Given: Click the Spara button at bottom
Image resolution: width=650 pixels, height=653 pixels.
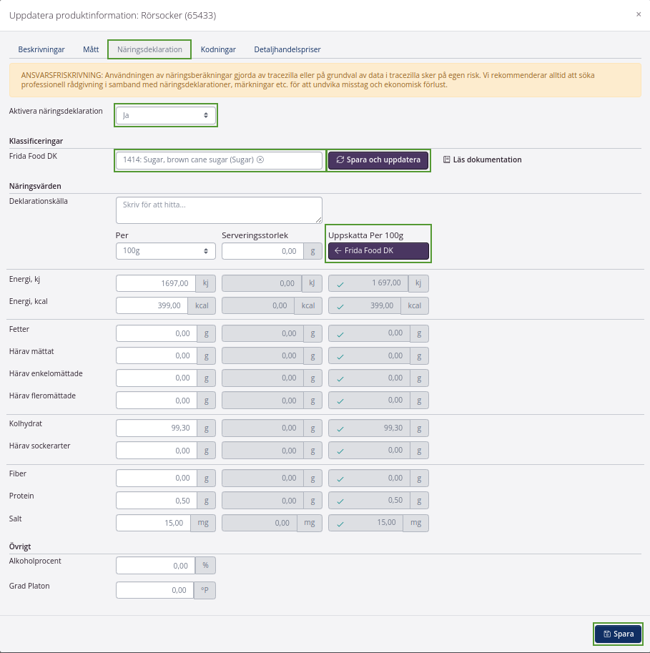Looking at the screenshot, I should pos(618,634).
